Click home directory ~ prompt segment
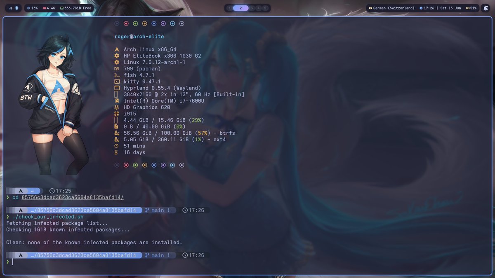This screenshot has width=495, height=278. coord(32,191)
